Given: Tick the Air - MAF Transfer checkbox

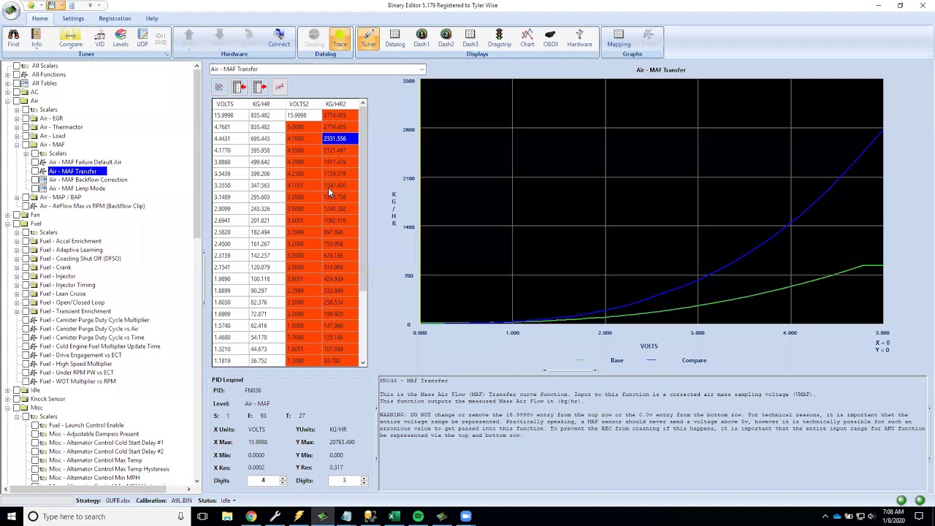Looking at the screenshot, I should [x=34, y=171].
